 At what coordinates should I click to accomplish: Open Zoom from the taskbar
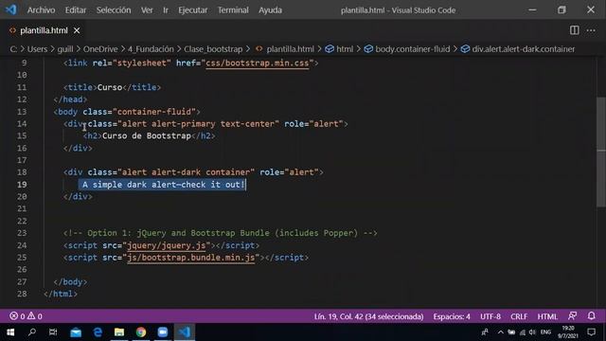pos(163,332)
